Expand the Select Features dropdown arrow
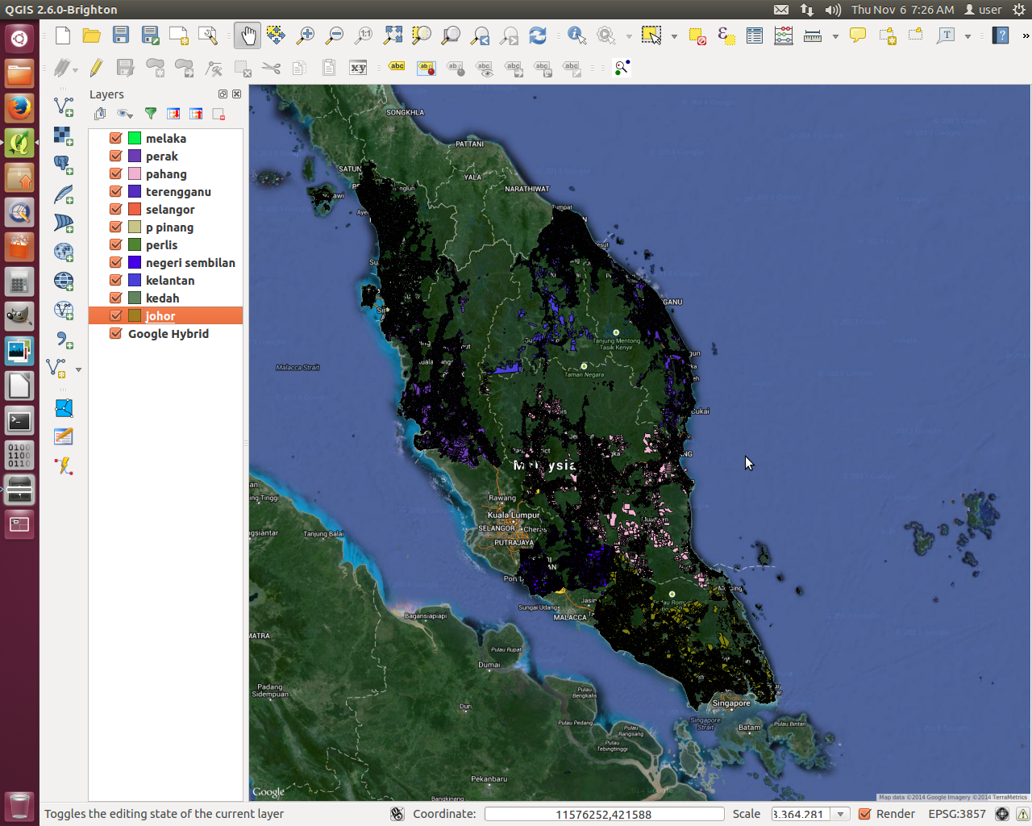 [x=674, y=36]
